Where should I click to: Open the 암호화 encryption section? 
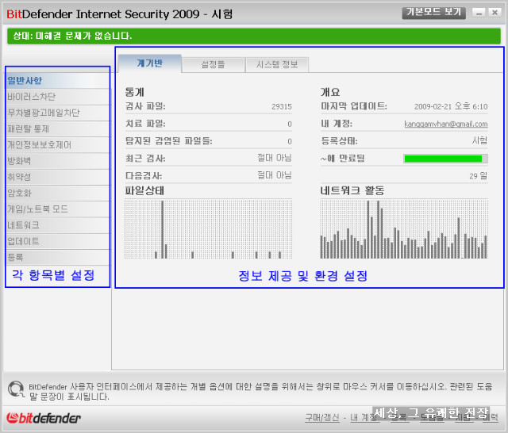click(58, 194)
